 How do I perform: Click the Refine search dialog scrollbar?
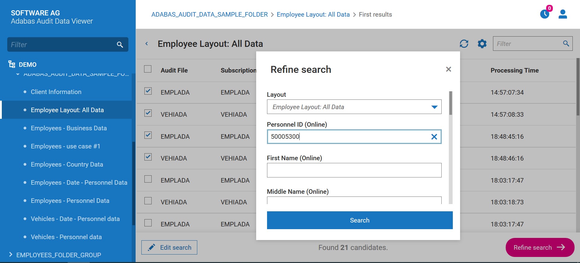tap(451, 103)
